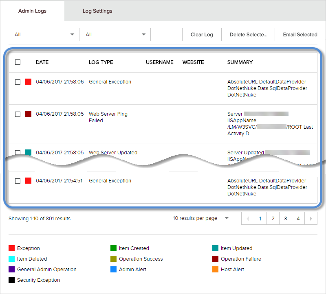Click the Delete Selected button

coord(248,35)
